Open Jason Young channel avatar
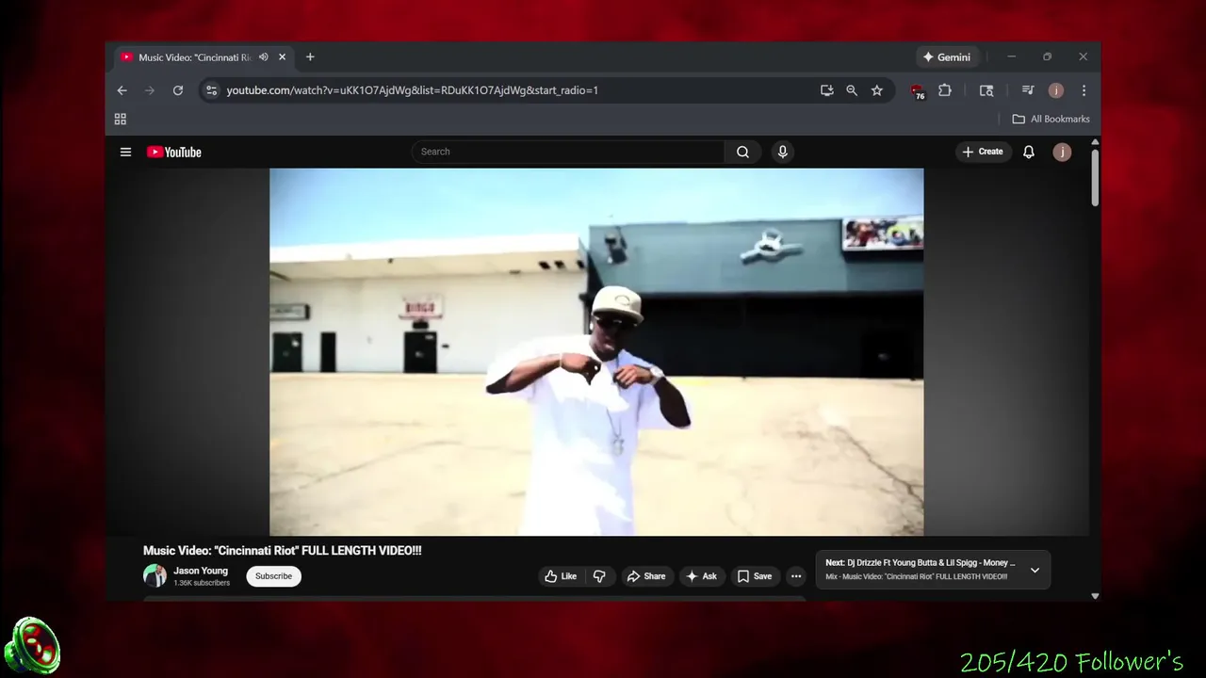This screenshot has height=678, width=1206. [155, 575]
